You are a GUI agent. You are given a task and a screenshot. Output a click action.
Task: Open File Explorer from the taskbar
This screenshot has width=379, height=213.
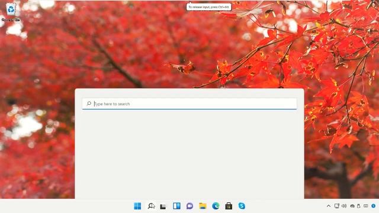(203, 206)
